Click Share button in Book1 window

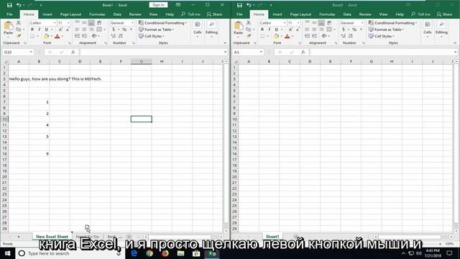click(214, 14)
